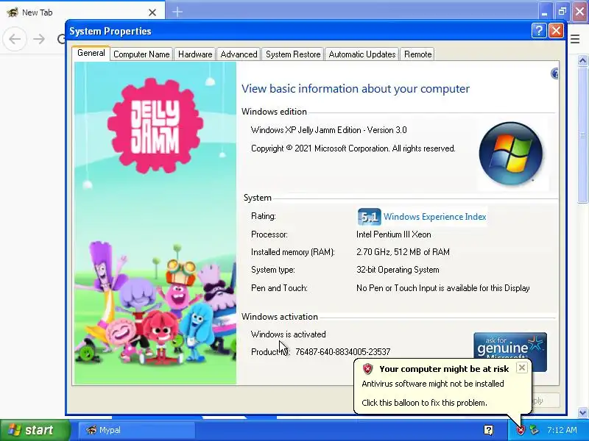Click the '2.70 GHz, 512 MB of RAM' value

(x=403, y=252)
